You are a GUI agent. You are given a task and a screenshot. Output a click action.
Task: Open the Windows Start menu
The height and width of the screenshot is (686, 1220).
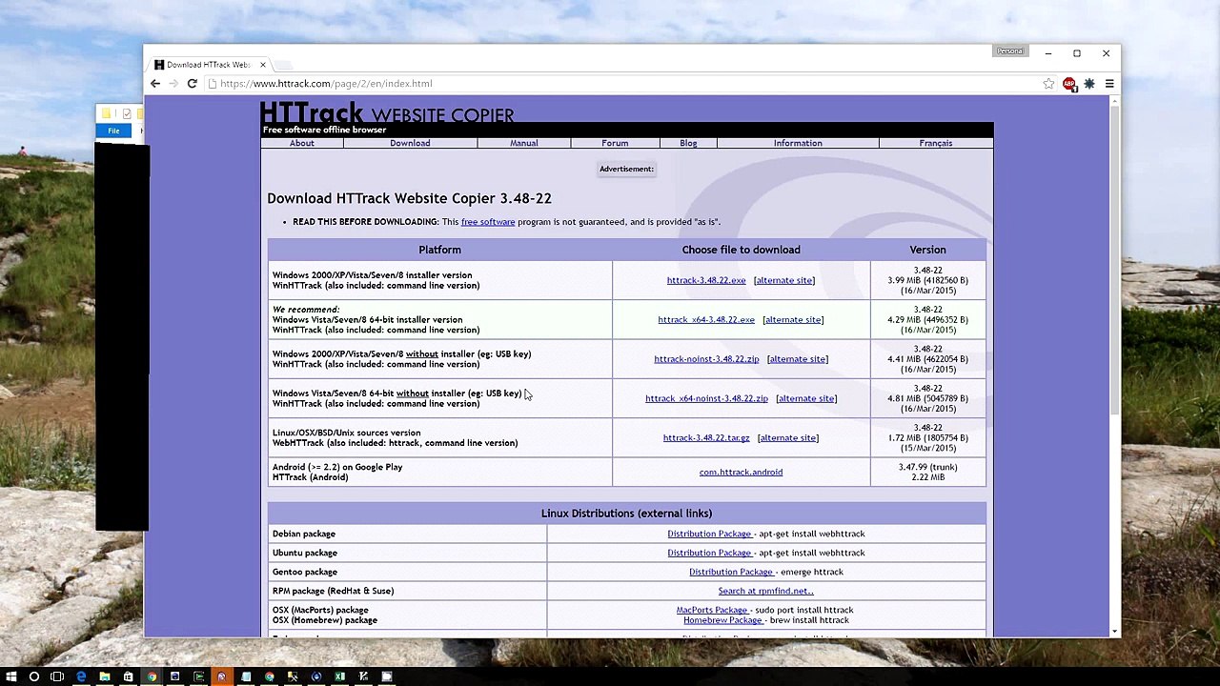11,676
